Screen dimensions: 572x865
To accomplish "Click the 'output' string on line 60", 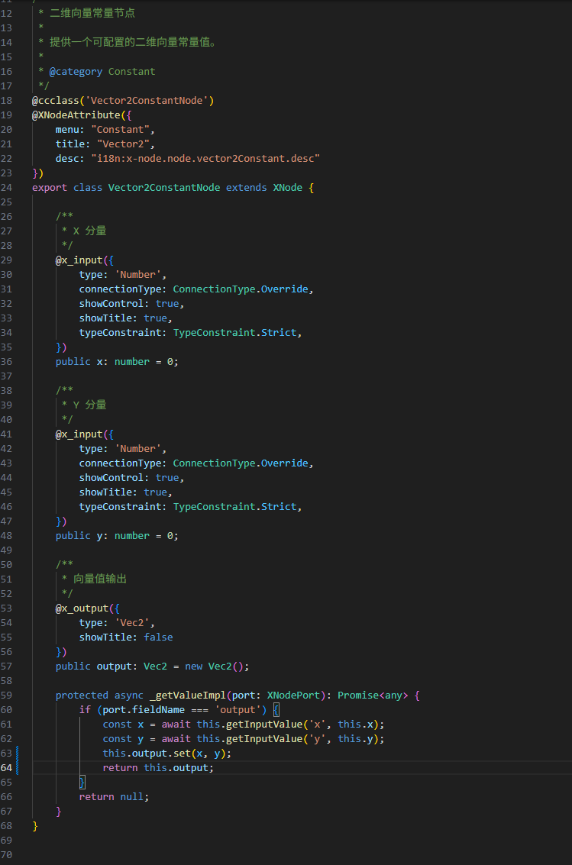I will point(238,709).
